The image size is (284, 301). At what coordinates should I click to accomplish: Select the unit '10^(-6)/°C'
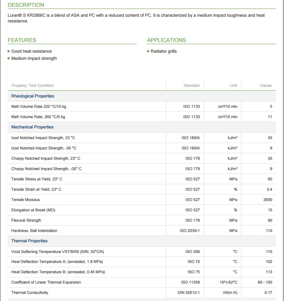click(228, 282)
